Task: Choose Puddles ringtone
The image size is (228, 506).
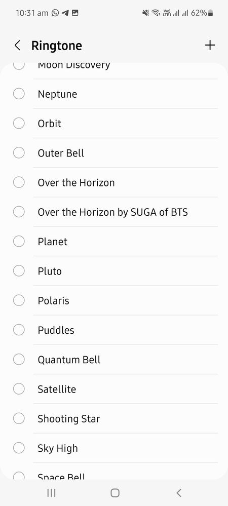Action: pos(114,330)
